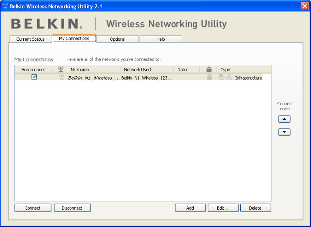Uncheck Auto-connect for Belkin_N1_Wireless network
Image resolution: width=311 pixels, height=227 pixels.
tap(34, 77)
